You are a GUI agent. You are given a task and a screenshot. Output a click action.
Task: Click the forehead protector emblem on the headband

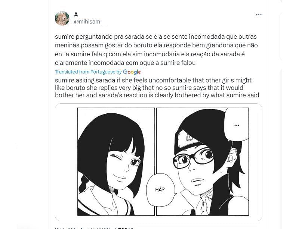(190, 137)
